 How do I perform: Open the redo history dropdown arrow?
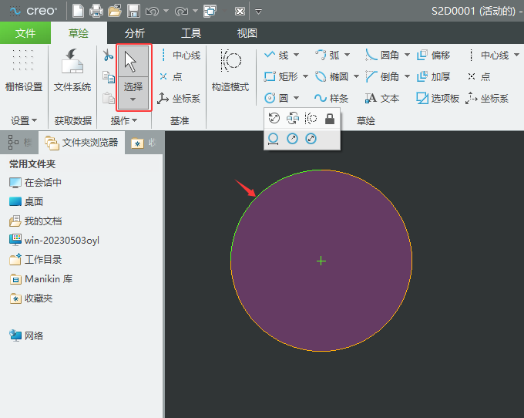[x=195, y=11]
